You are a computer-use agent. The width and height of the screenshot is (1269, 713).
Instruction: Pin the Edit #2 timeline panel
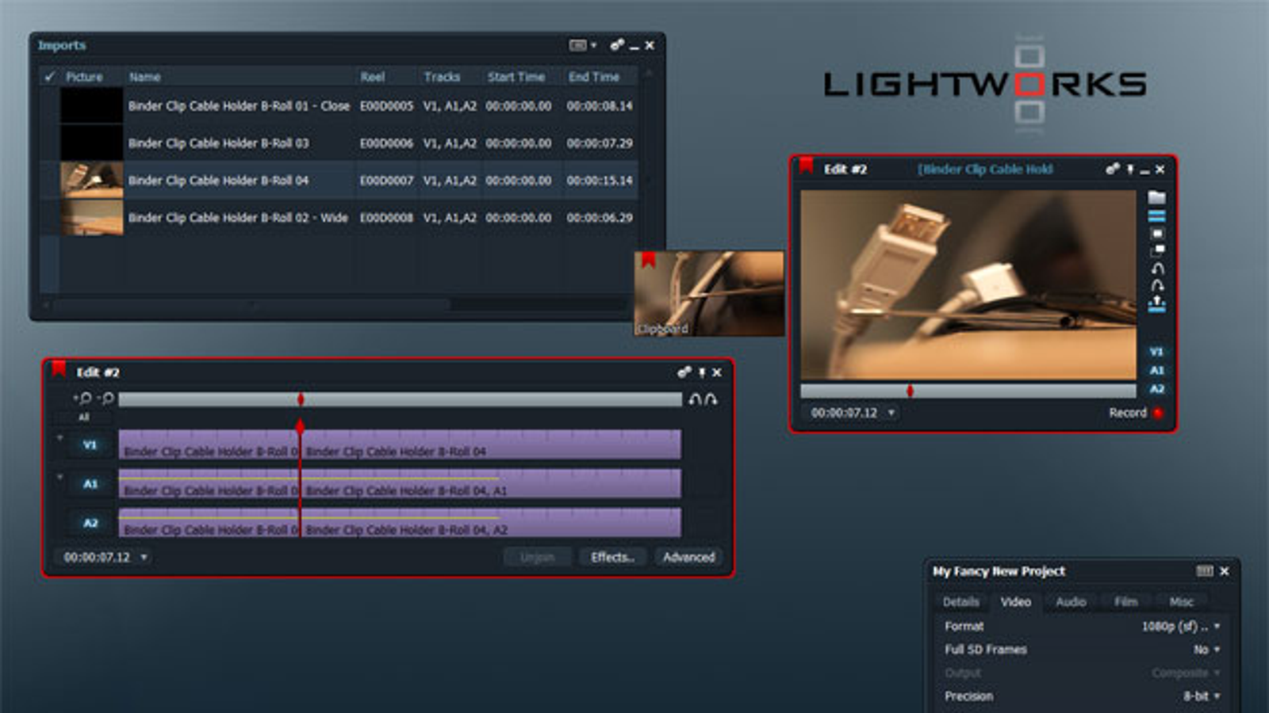pos(701,372)
